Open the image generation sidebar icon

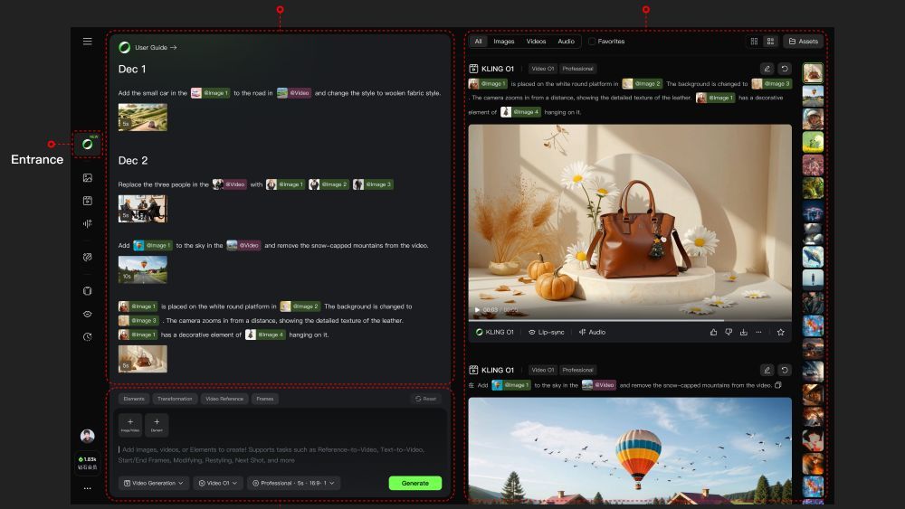tap(87, 178)
